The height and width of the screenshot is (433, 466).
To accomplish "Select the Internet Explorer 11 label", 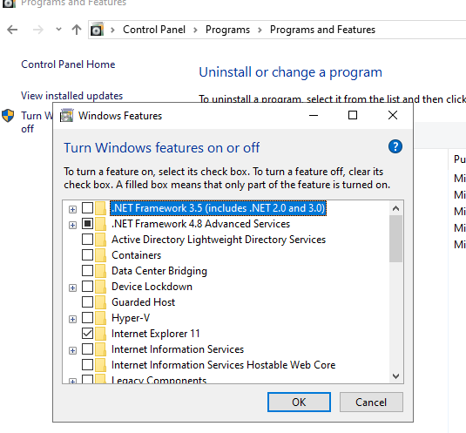I will click(x=155, y=334).
